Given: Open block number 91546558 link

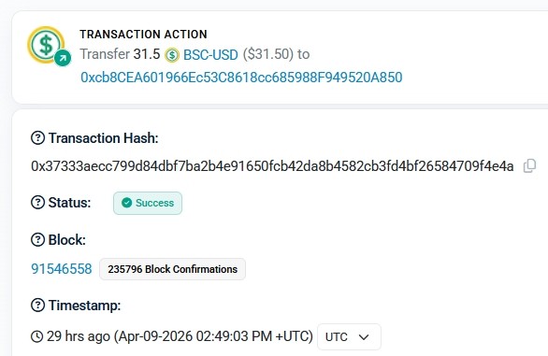Looking at the screenshot, I should 62,269.
